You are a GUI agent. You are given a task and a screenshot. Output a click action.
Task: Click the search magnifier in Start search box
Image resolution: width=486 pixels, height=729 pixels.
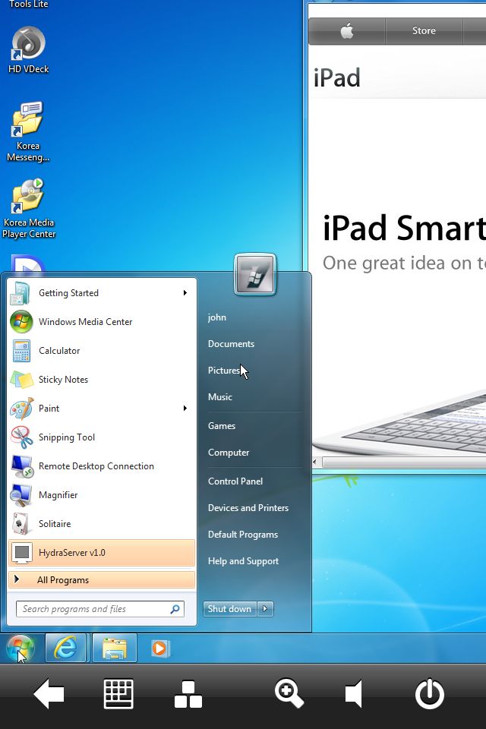pos(175,608)
